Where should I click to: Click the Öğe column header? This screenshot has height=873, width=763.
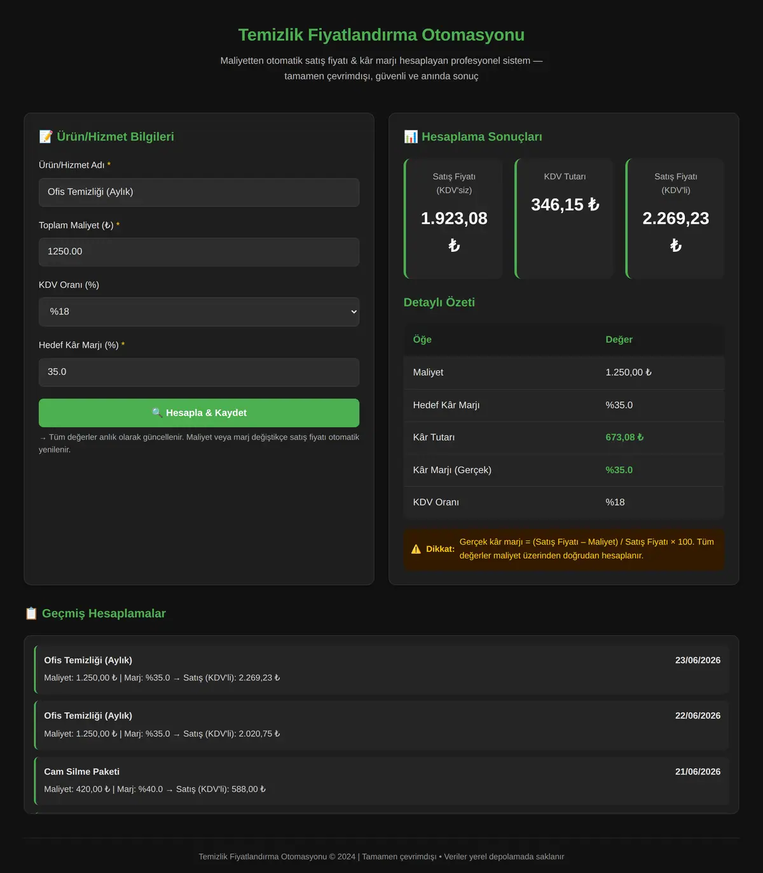(422, 340)
